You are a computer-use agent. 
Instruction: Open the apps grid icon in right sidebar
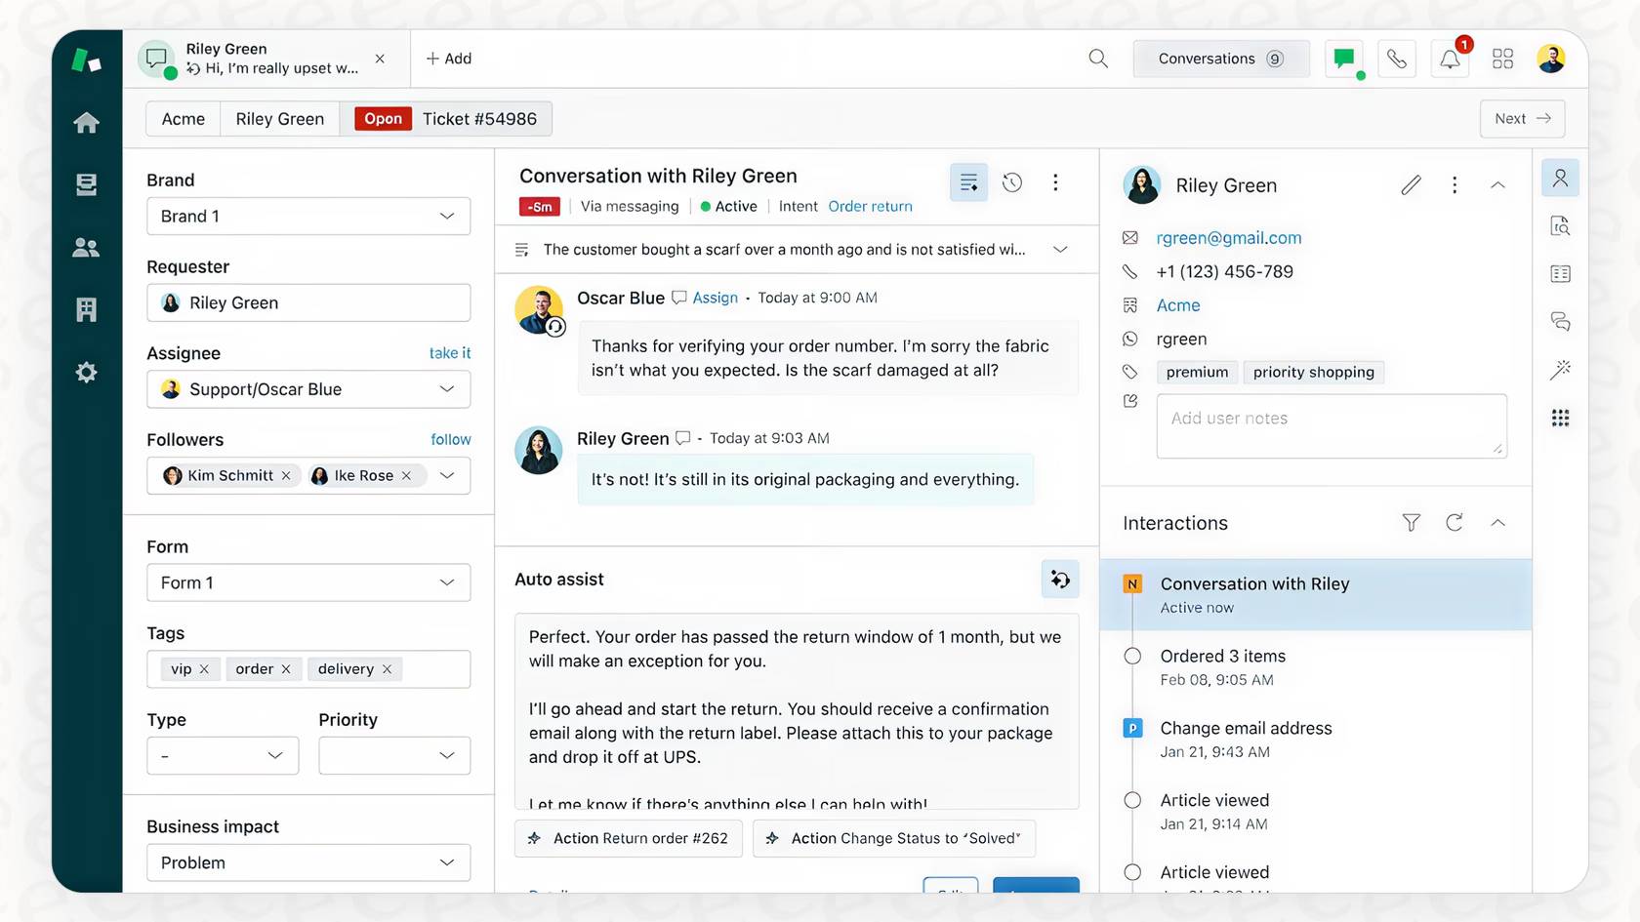(1560, 418)
